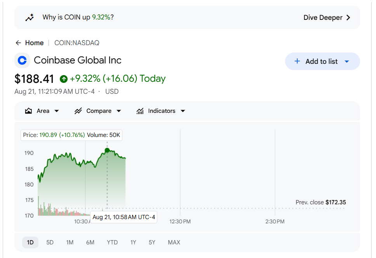Click the back arrow next to Home
The image size is (376, 258).
[19, 43]
